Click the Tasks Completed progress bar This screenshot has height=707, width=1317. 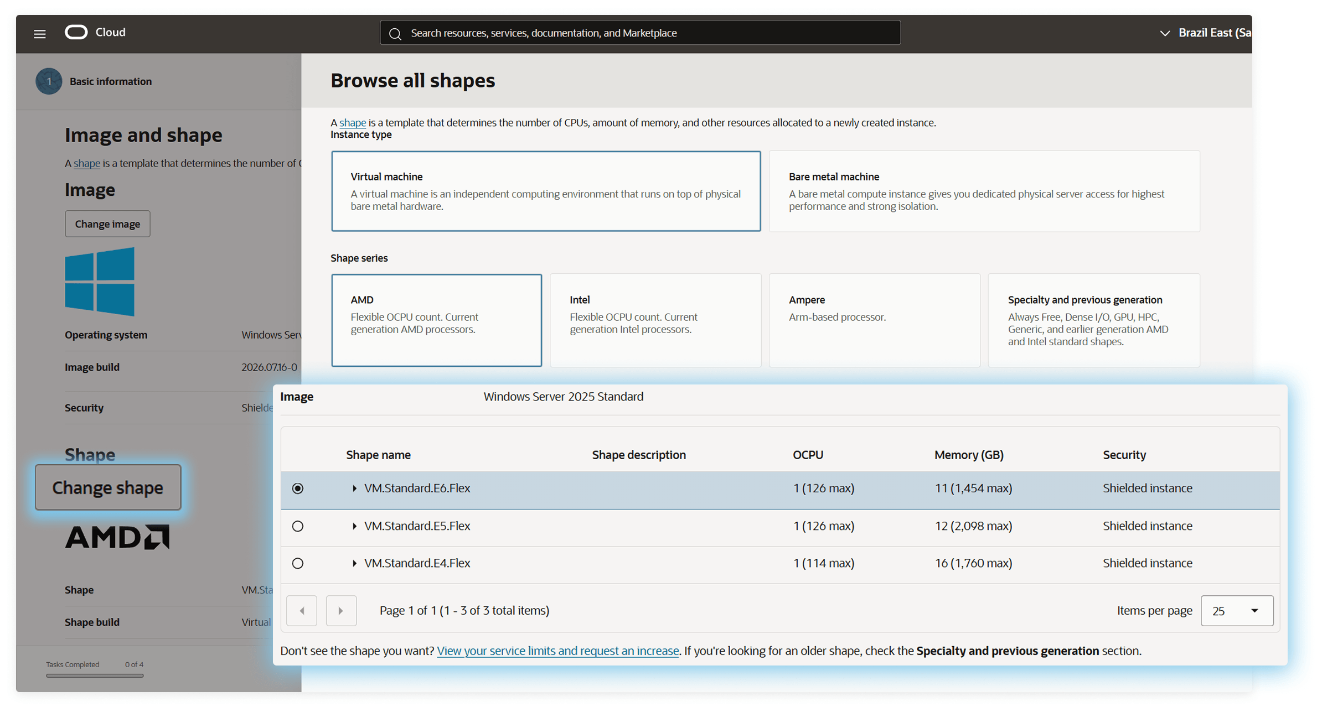[95, 675]
